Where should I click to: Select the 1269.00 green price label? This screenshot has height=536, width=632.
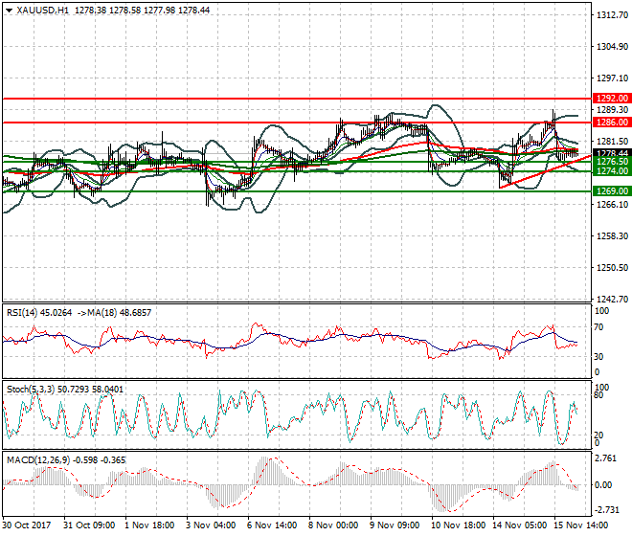(612, 191)
